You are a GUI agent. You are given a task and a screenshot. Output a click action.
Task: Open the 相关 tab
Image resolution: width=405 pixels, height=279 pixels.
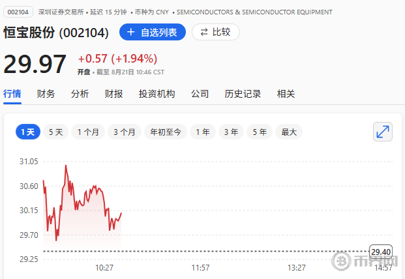click(286, 94)
